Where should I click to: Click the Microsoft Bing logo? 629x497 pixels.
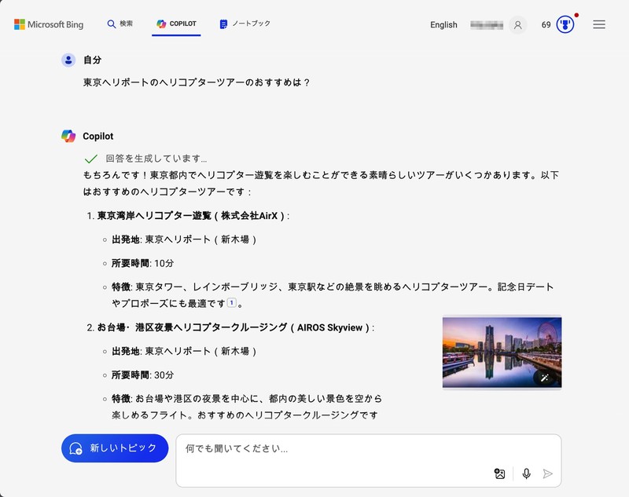tap(49, 24)
